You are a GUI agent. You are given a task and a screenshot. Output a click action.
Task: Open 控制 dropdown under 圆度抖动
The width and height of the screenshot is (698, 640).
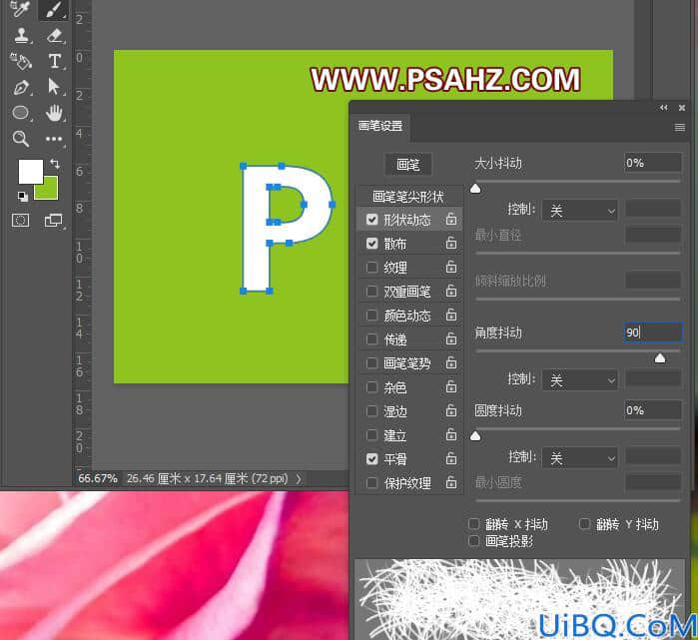coord(579,458)
